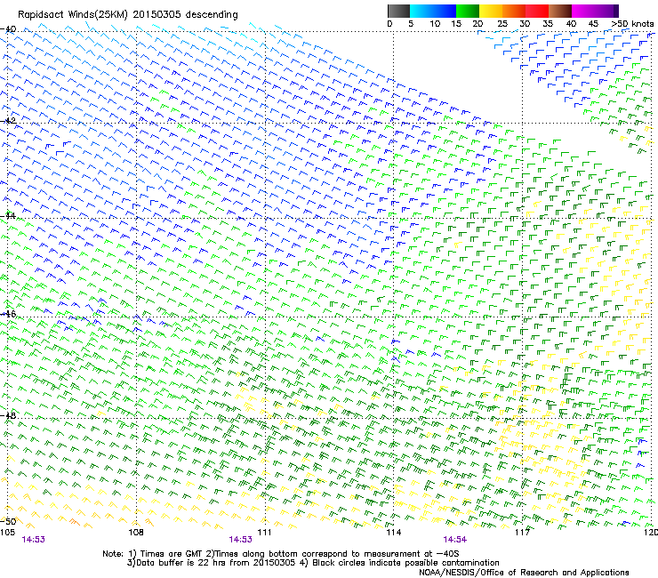Click the green 15-20 knots legend color
The image size is (658, 578).
click(468, 11)
